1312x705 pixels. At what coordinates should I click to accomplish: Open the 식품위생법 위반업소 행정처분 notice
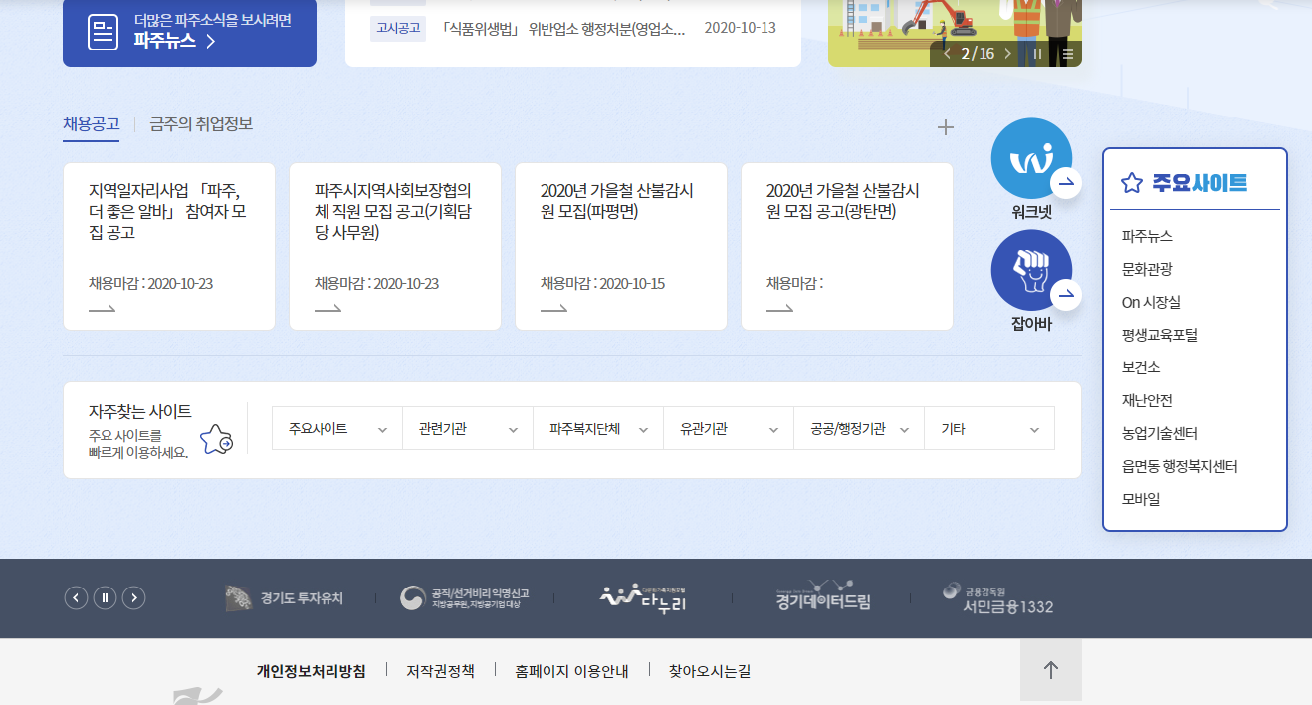pyautogui.click(x=562, y=28)
